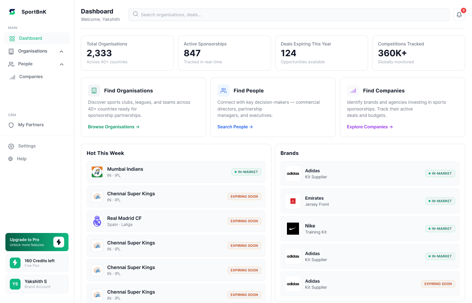Click the Nike swoosh logo
Image resolution: width=472 pixels, height=303 pixels.
pyautogui.click(x=293, y=229)
